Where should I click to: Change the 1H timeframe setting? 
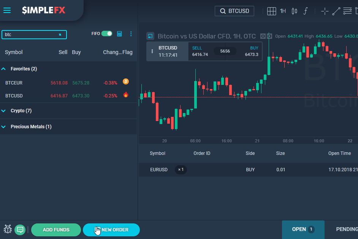tap(283, 11)
